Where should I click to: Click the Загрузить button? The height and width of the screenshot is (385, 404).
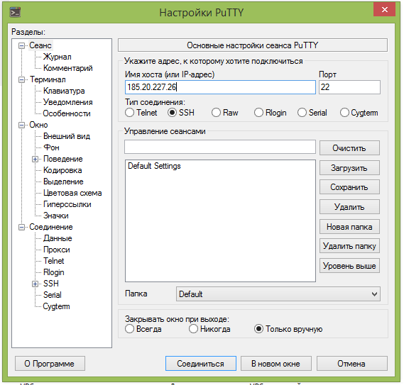[349, 168]
